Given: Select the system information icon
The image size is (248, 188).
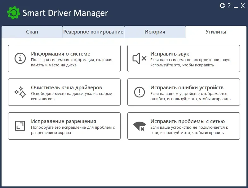Looking at the screenshot, I should [20, 58].
